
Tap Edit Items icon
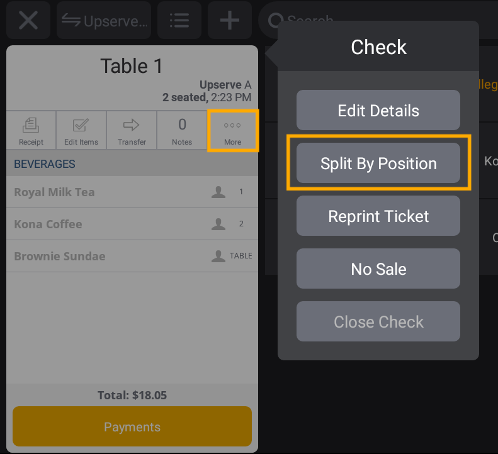click(81, 130)
